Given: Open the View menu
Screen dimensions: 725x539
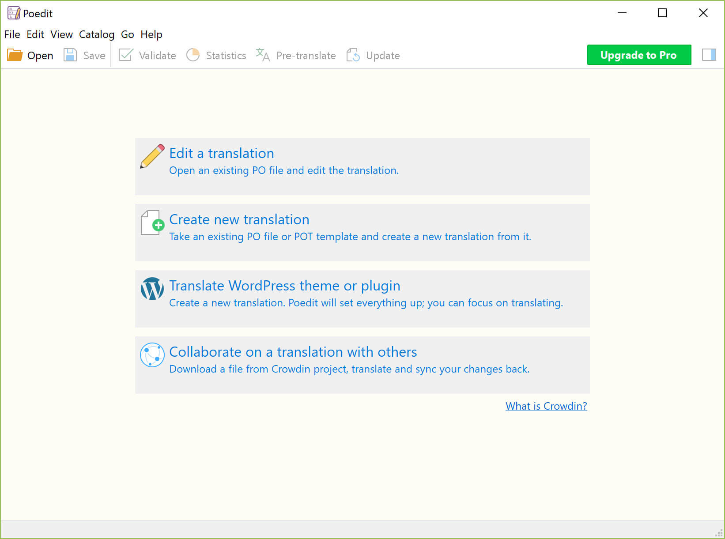Looking at the screenshot, I should pos(61,34).
